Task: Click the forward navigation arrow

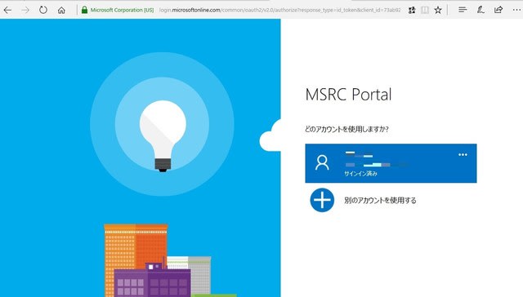Action: [x=25, y=10]
